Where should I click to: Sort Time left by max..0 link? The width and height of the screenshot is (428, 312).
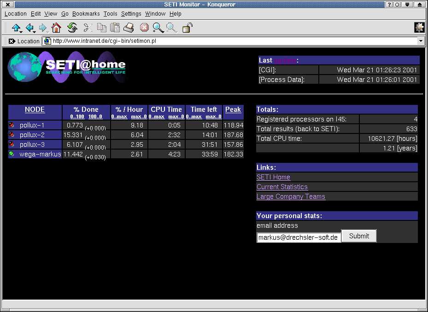(x=213, y=116)
